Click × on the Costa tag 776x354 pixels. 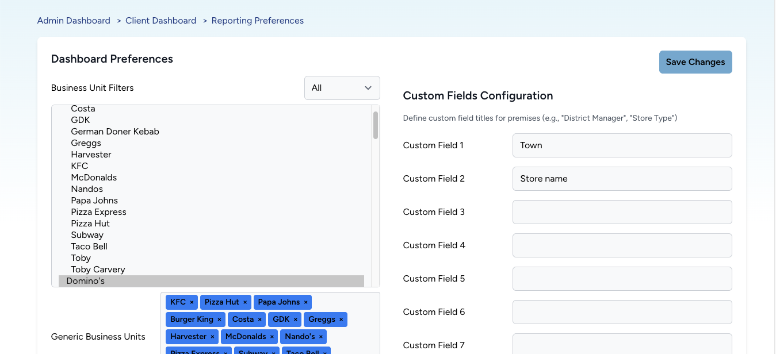pos(259,320)
